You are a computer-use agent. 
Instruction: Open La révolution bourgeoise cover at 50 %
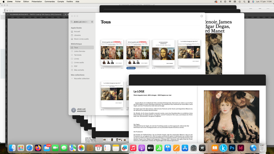(x=112, y=94)
